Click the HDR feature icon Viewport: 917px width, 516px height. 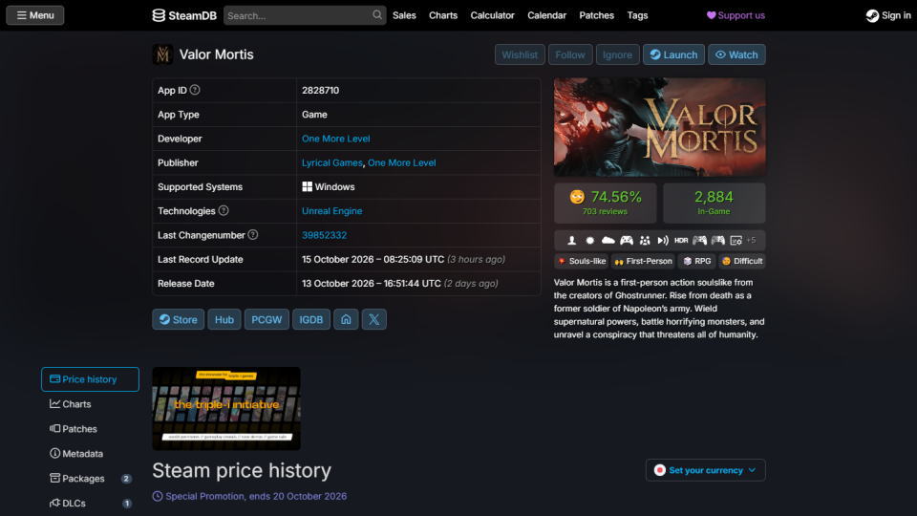[681, 240]
